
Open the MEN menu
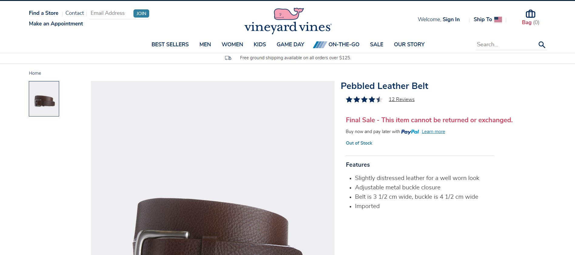(x=205, y=44)
